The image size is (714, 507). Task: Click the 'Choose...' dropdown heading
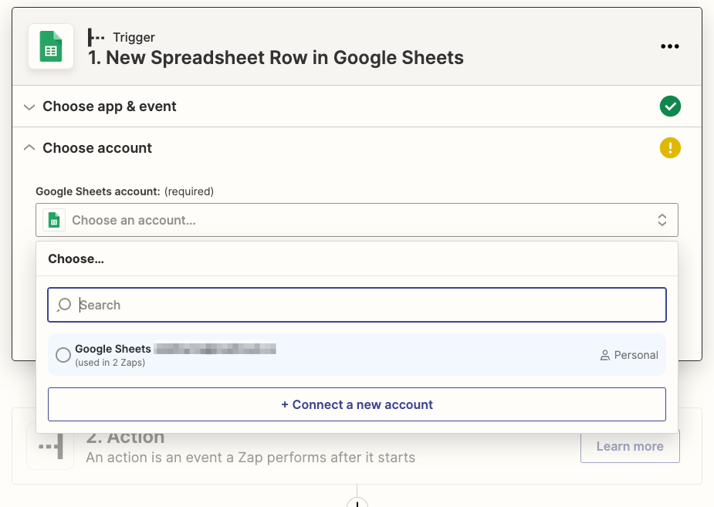coord(76,259)
